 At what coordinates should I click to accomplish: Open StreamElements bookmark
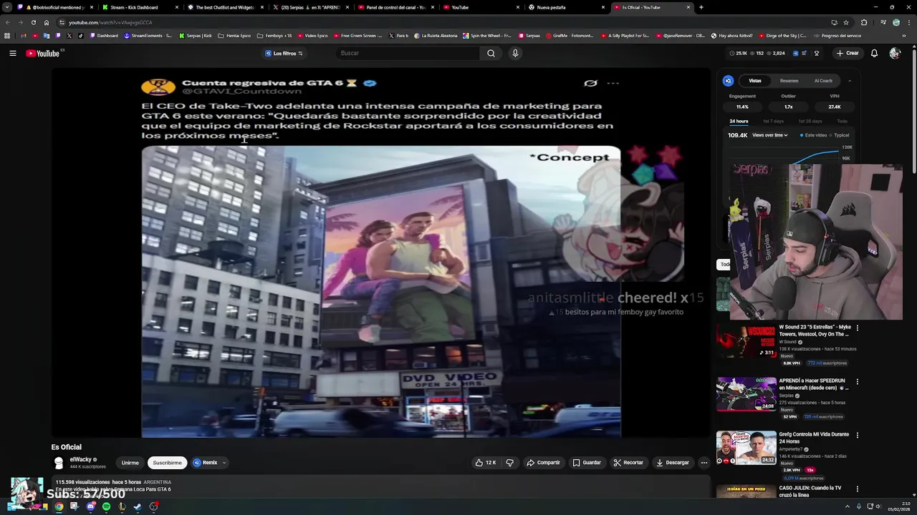(x=147, y=35)
